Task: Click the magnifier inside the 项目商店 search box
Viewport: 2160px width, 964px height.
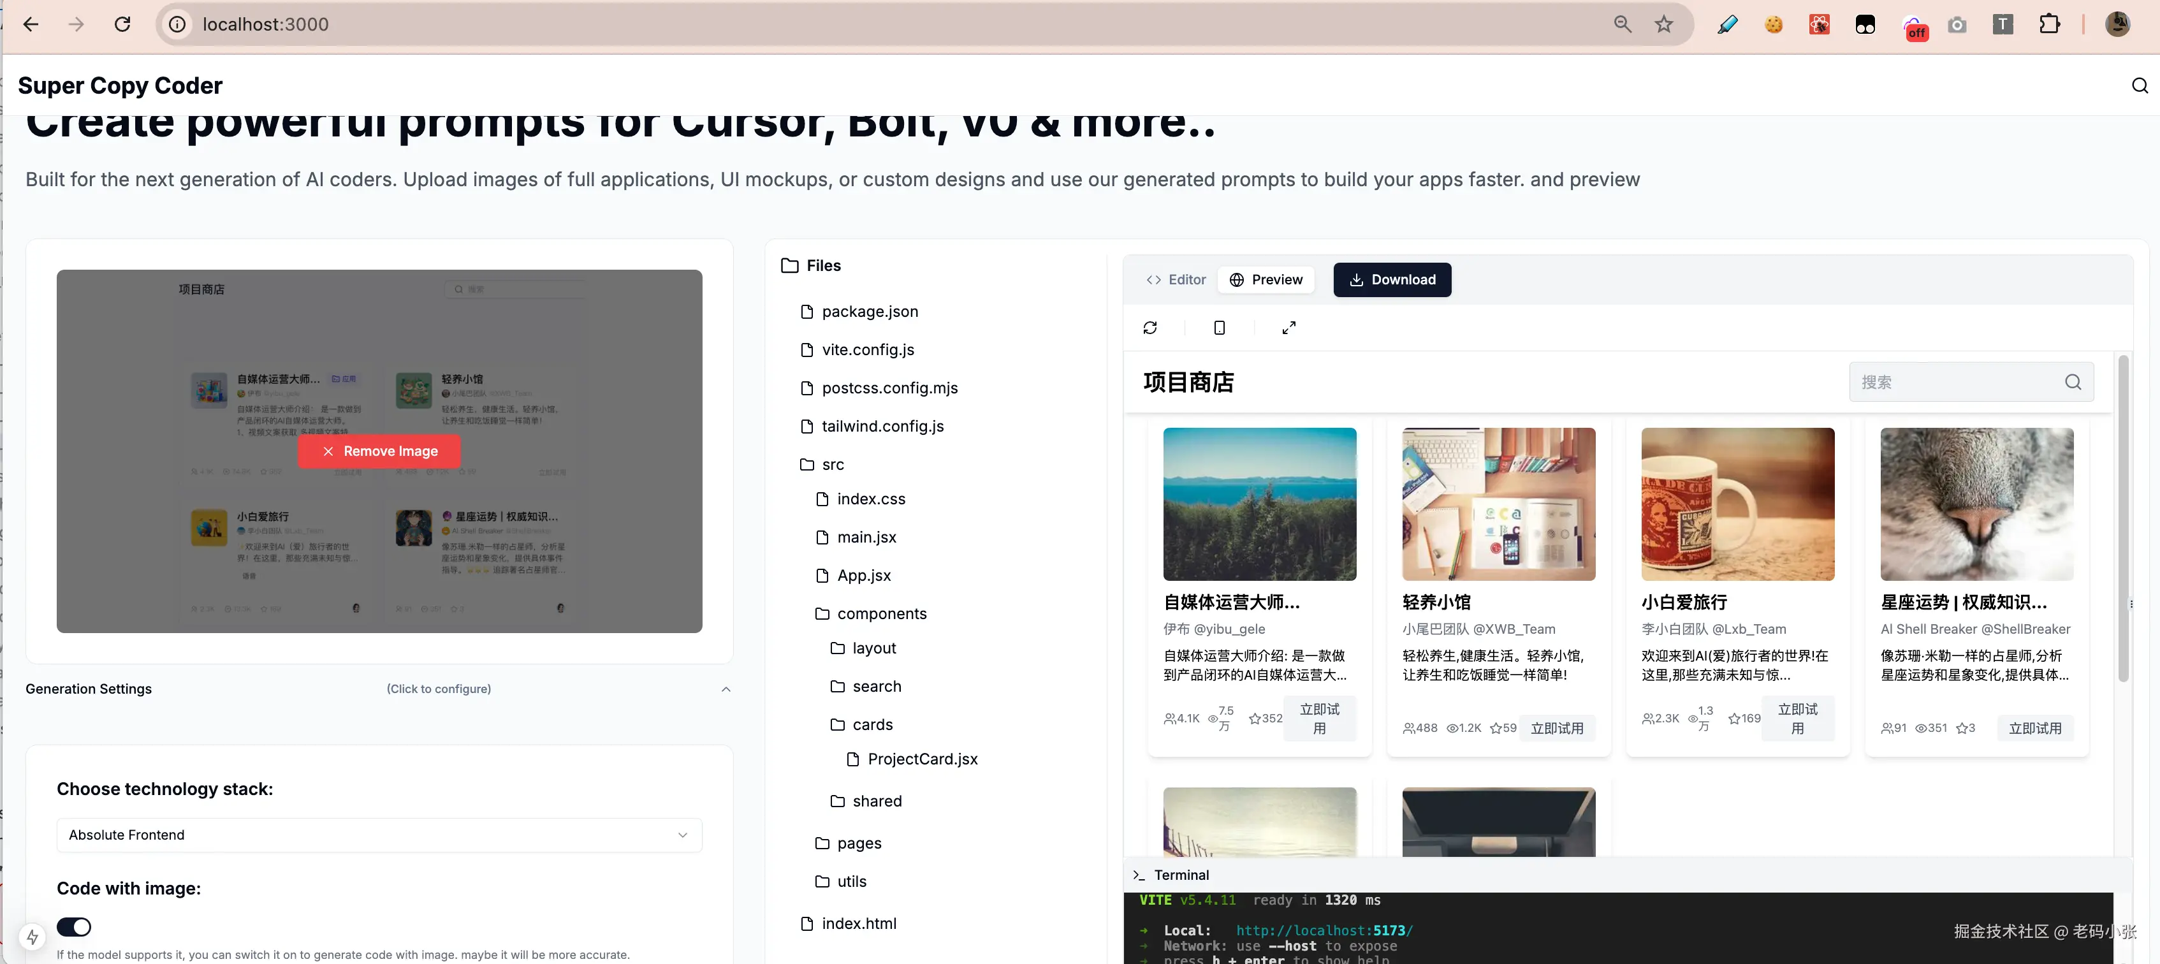Action: (x=2072, y=381)
